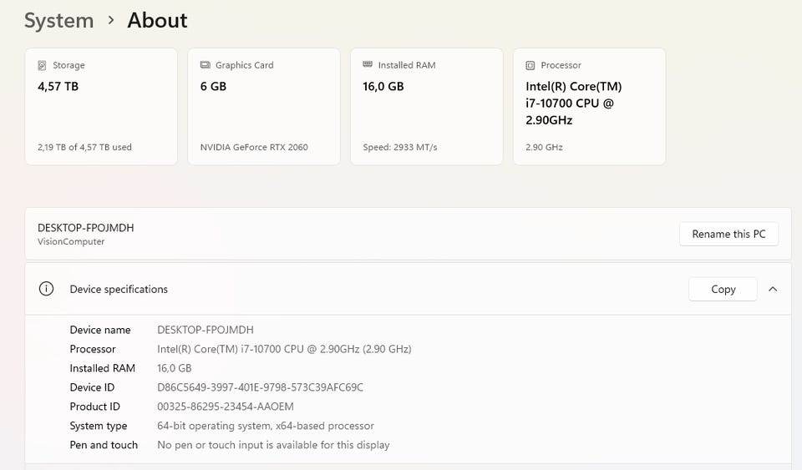
Task: Click the Device ID value
Action: click(x=260, y=387)
